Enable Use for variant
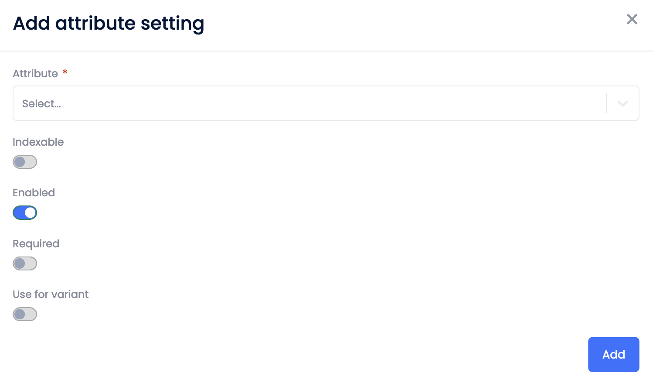Screen dimensions: 653x383 tap(25, 314)
